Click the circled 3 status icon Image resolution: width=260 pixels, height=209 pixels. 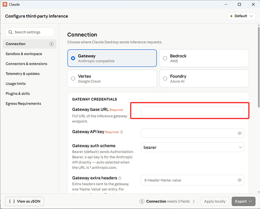pos(142,201)
